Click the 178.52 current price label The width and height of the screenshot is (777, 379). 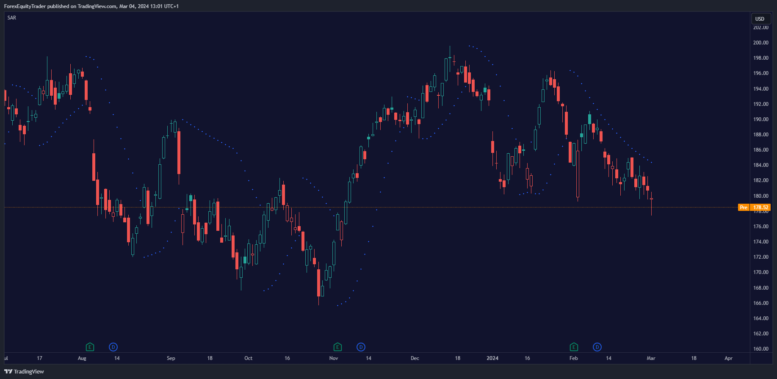[761, 207]
